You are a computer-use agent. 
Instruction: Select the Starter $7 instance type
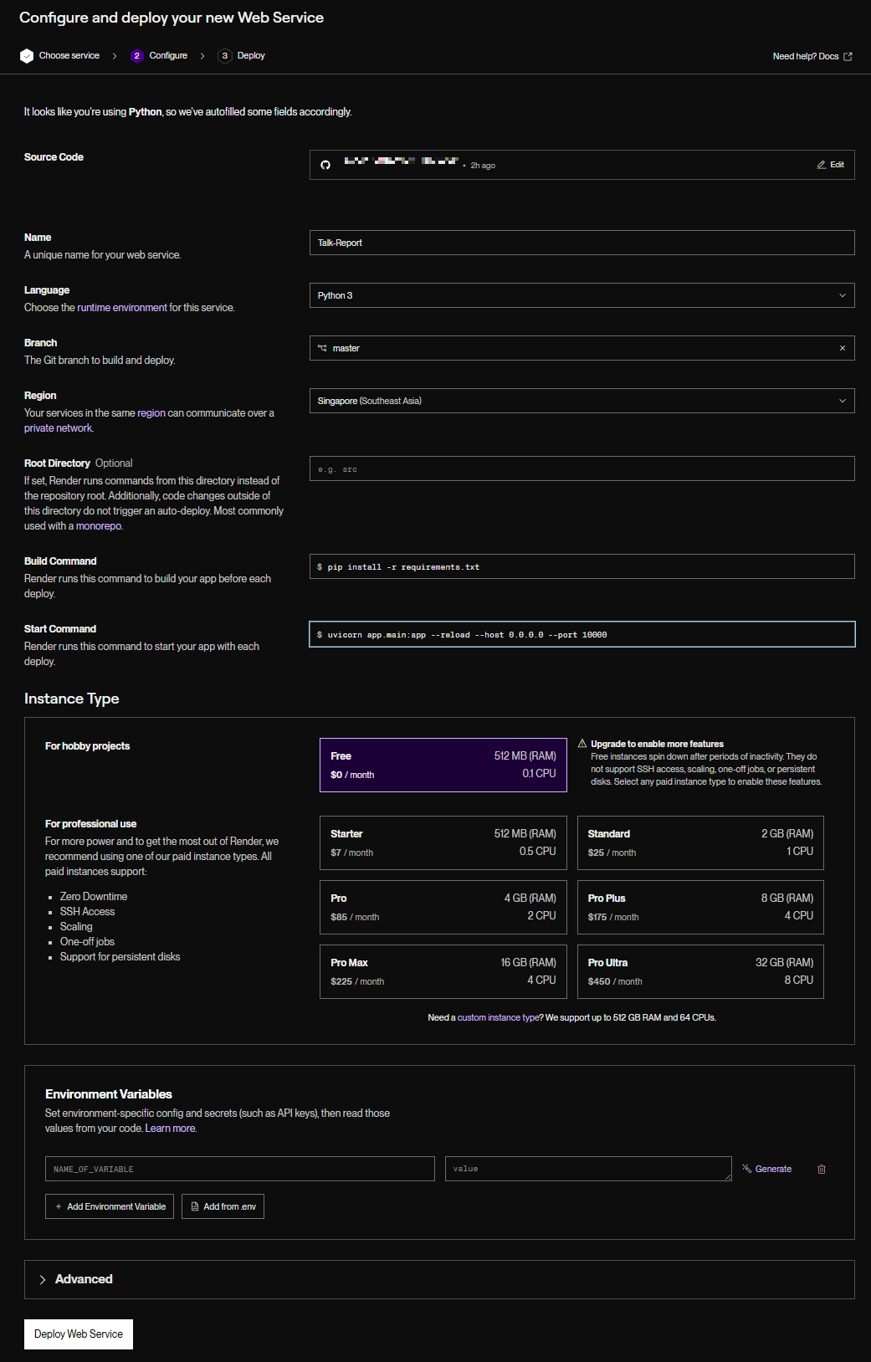[x=443, y=842]
